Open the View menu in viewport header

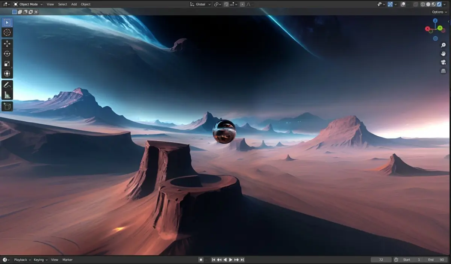coord(50,4)
